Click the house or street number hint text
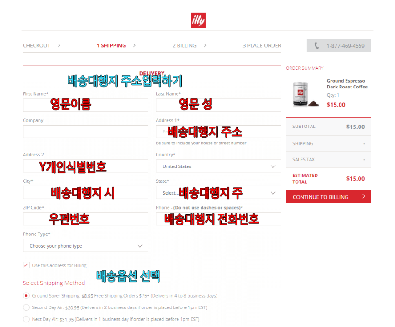Viewport: 395px width, 327px height. click(201, 143)
